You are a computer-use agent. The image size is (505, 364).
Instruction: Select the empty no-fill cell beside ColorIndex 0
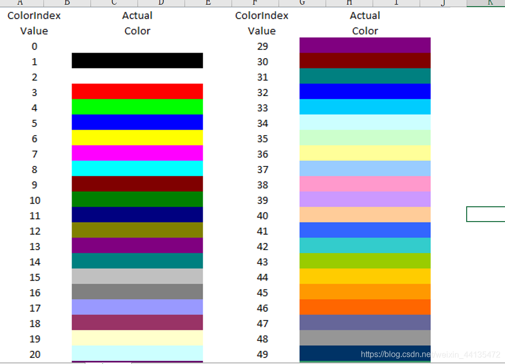(x=137, y=45)
